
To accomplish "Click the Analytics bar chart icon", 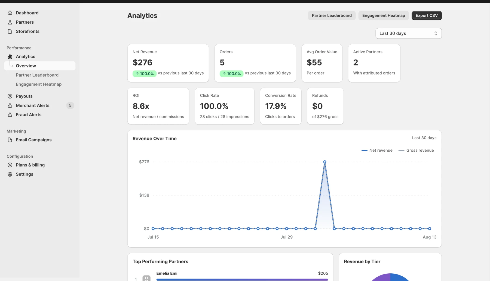I will tap(10, 57).
